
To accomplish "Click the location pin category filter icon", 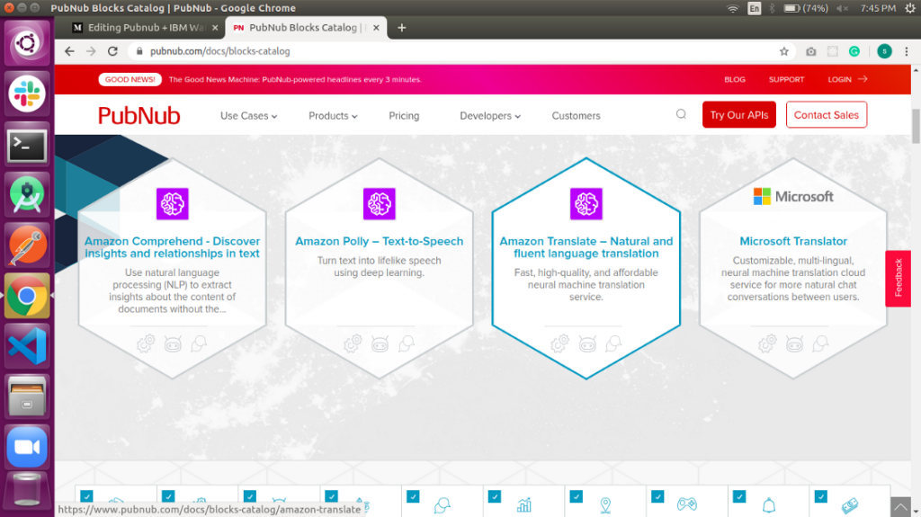I will tap(605, 504).
